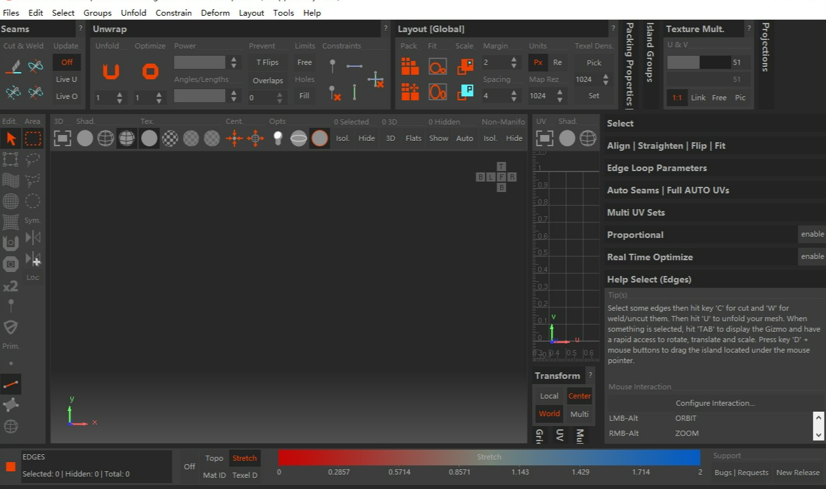Click the symmetry mirror icon with plus sign
This screenshot has width=826, height=489.
point(33,260)
